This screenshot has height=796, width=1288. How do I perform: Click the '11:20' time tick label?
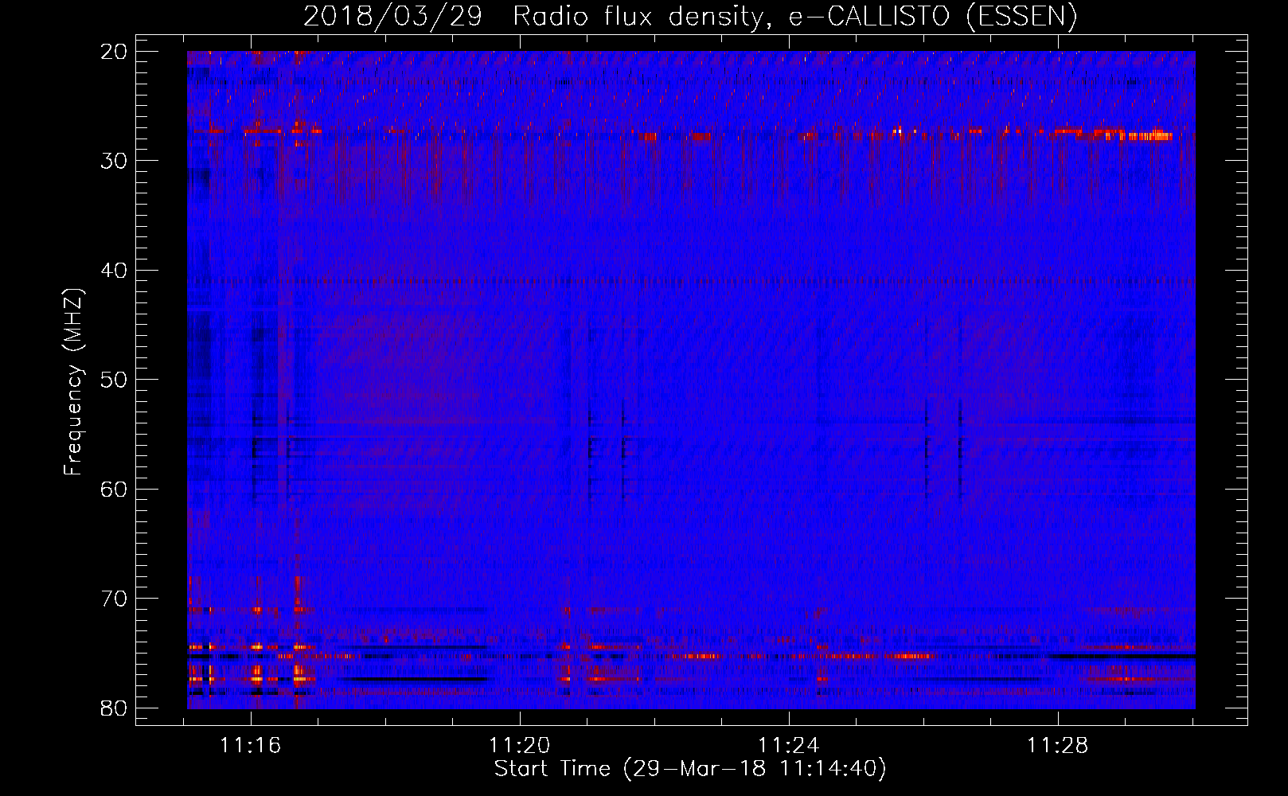520,746
